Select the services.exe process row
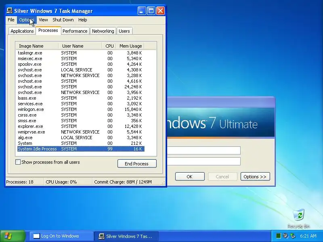Image resolution: width=323 pixels, height=242 pixels. (81, 104)
